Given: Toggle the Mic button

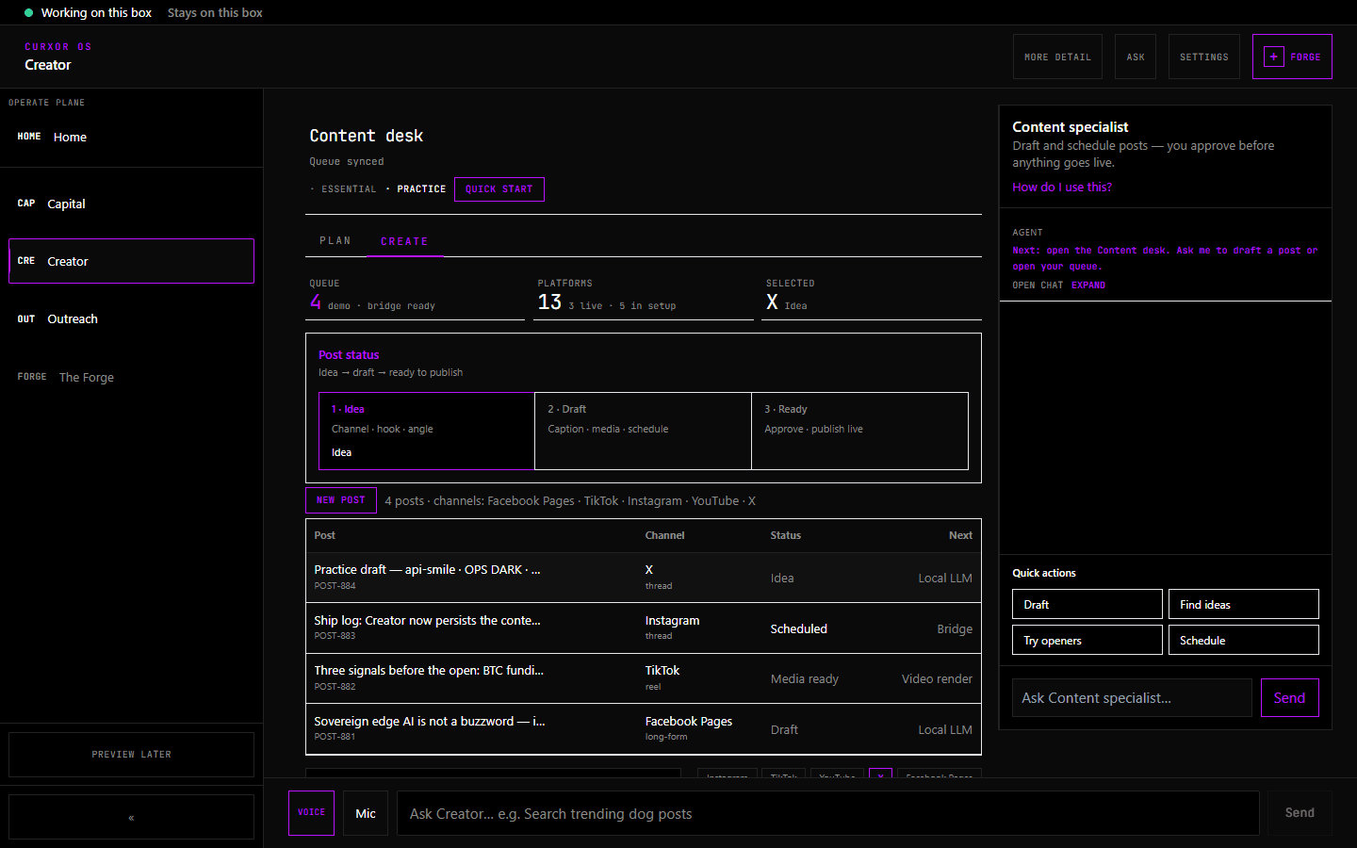Looking at the screenshot, I should [x=366, y=813].
